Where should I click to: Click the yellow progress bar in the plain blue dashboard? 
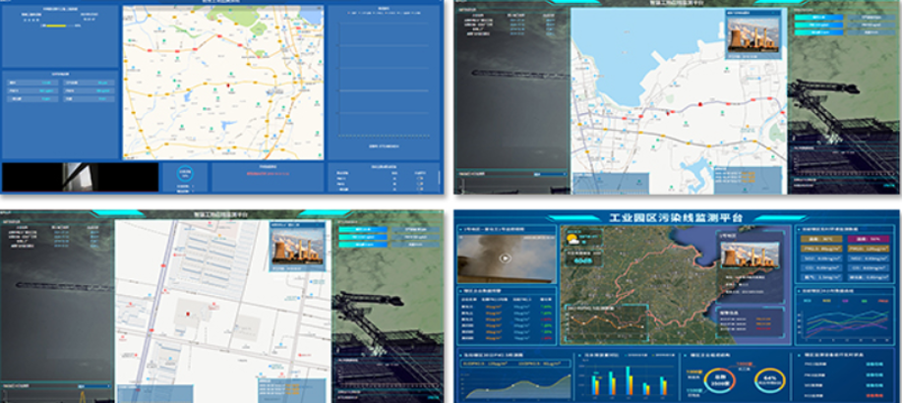click(56, 26)
